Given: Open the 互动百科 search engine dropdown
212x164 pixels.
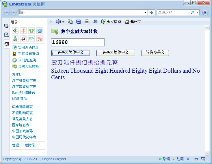Looking at the screenshot, I should pos(198,13).
